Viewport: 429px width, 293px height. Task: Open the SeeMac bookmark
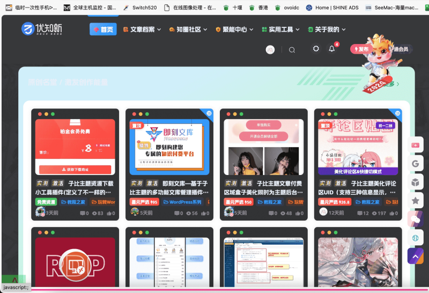point(392,8)
